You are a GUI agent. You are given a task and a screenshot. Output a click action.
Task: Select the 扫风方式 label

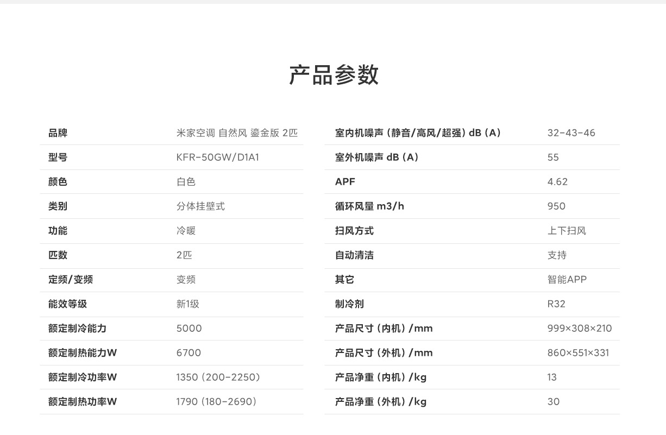[355, 231]
